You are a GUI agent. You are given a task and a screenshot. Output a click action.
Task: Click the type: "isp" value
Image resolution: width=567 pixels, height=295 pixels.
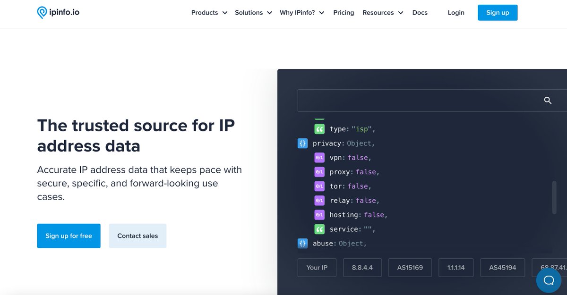[361, 129]
